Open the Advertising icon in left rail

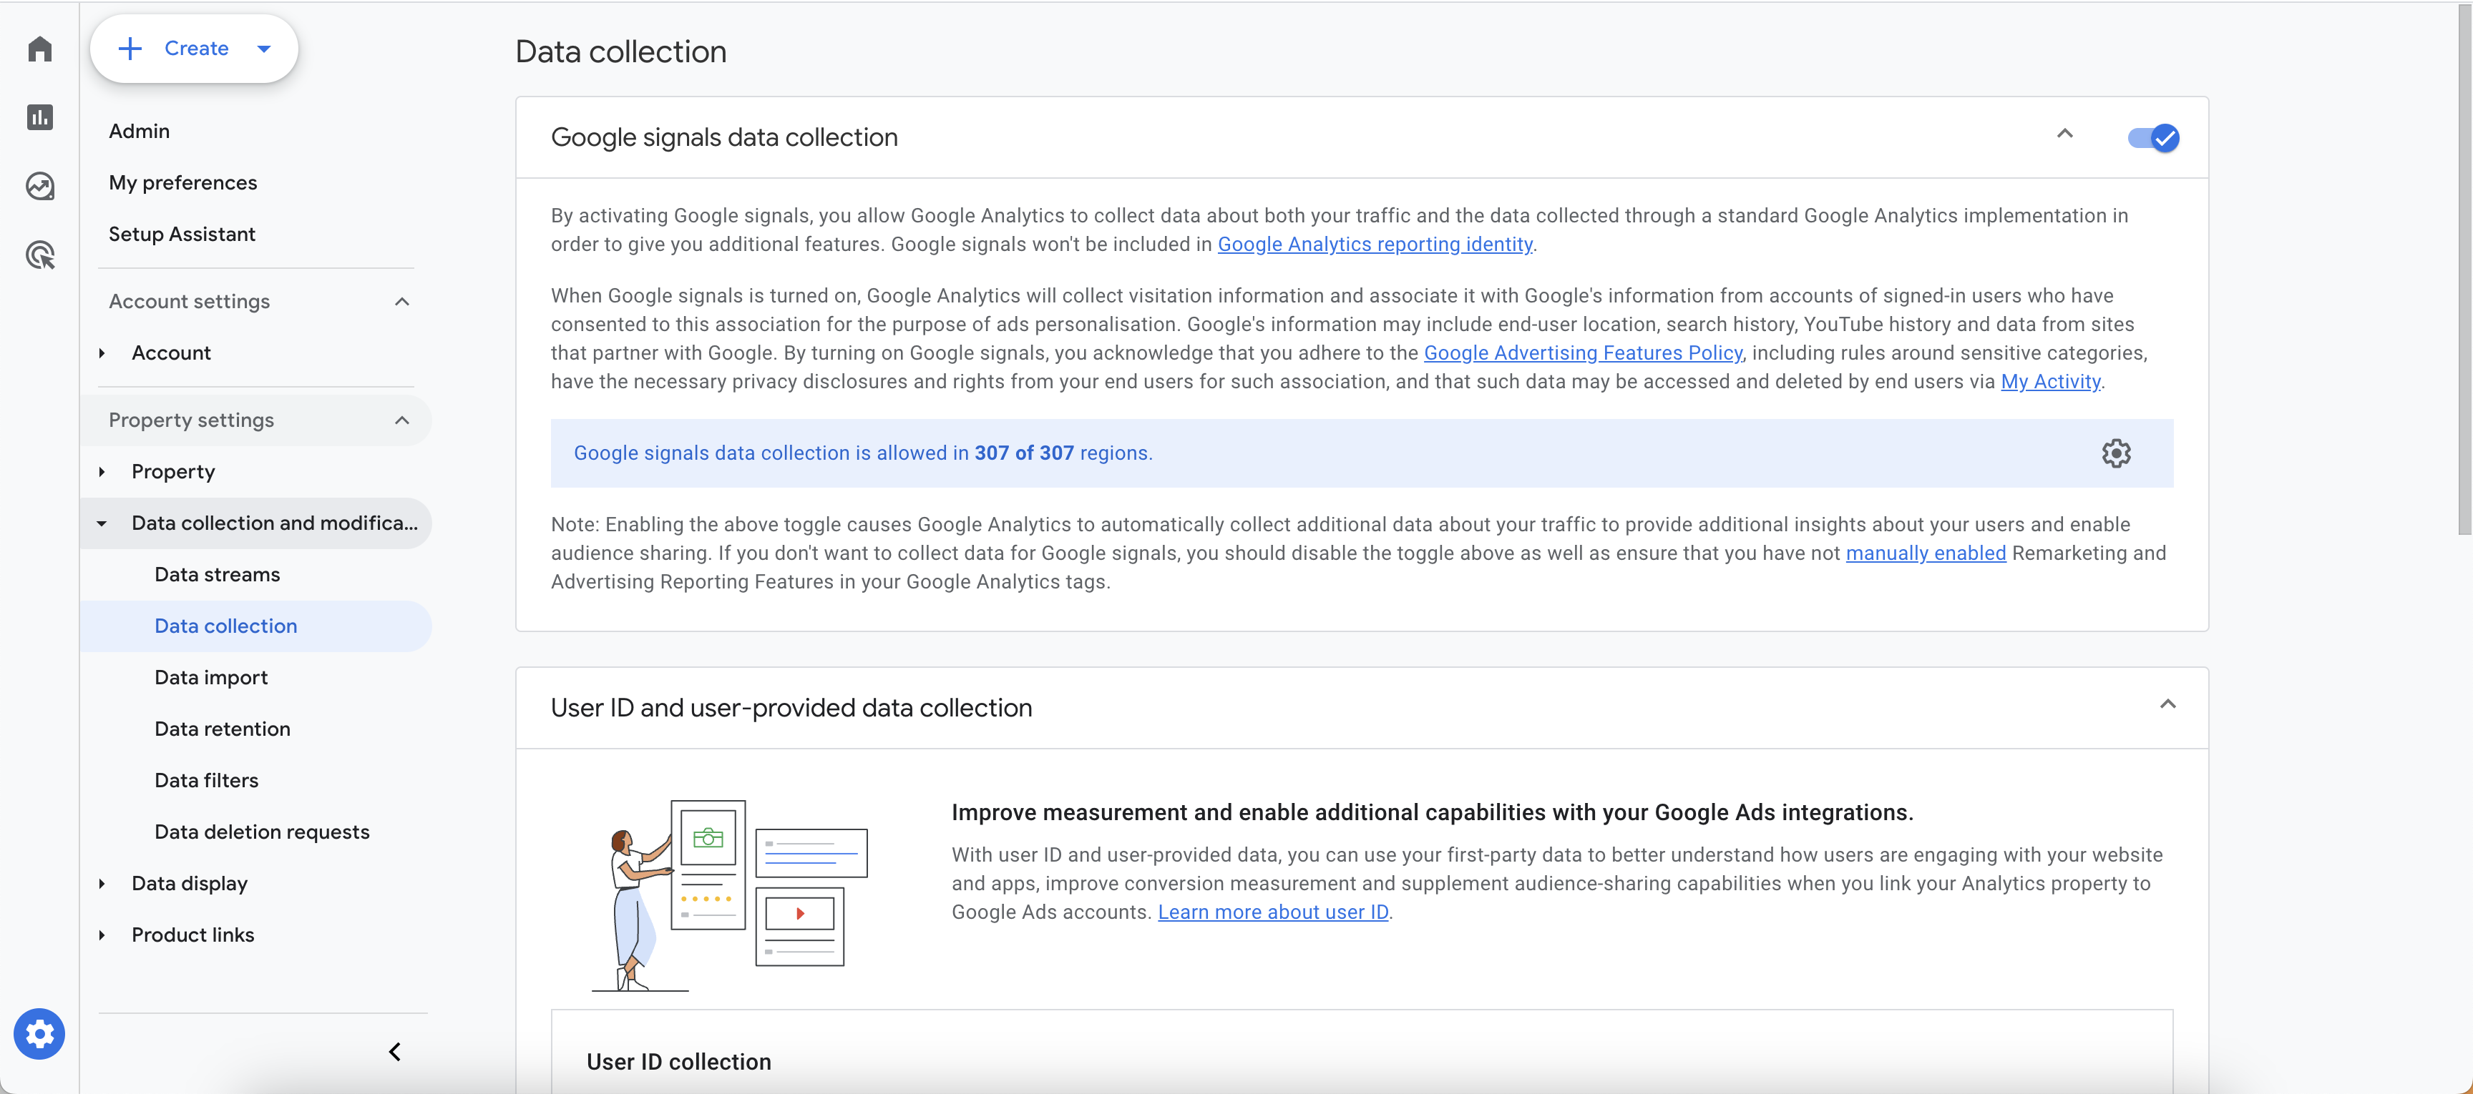tap(39, 255)
